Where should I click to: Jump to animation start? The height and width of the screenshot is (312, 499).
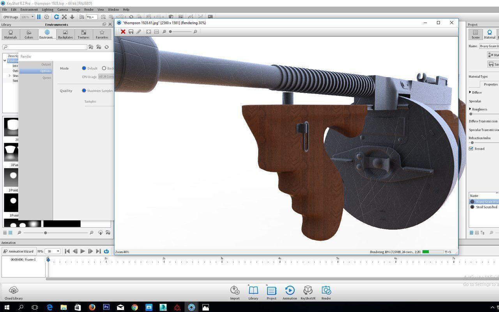coord(67,251)
